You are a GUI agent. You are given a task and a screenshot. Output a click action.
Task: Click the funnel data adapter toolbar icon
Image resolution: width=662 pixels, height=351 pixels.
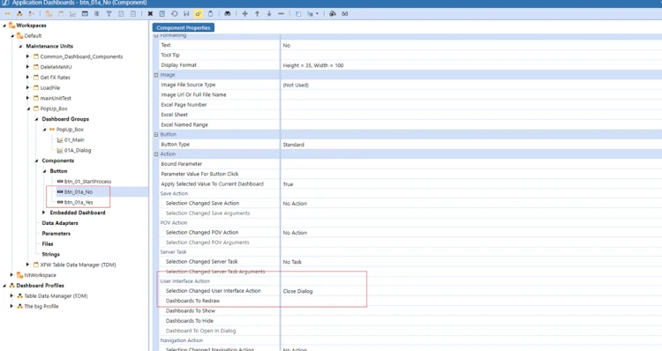(109, 14)
